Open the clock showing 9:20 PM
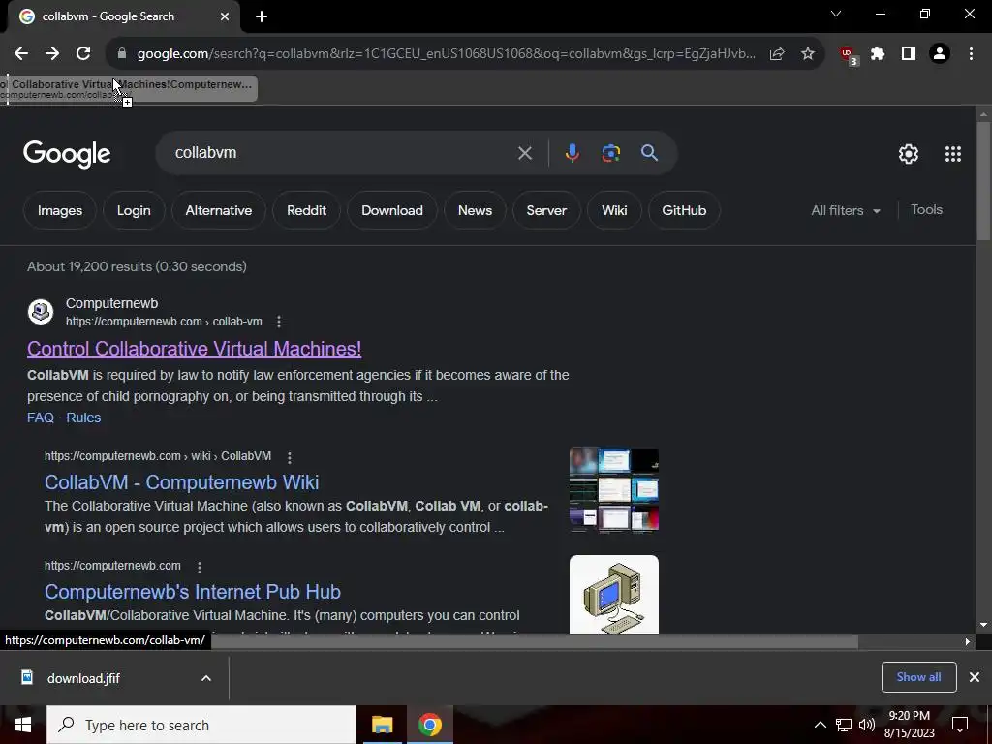The height and width of the screenshot is (744, 992). (x=909, y=725)
